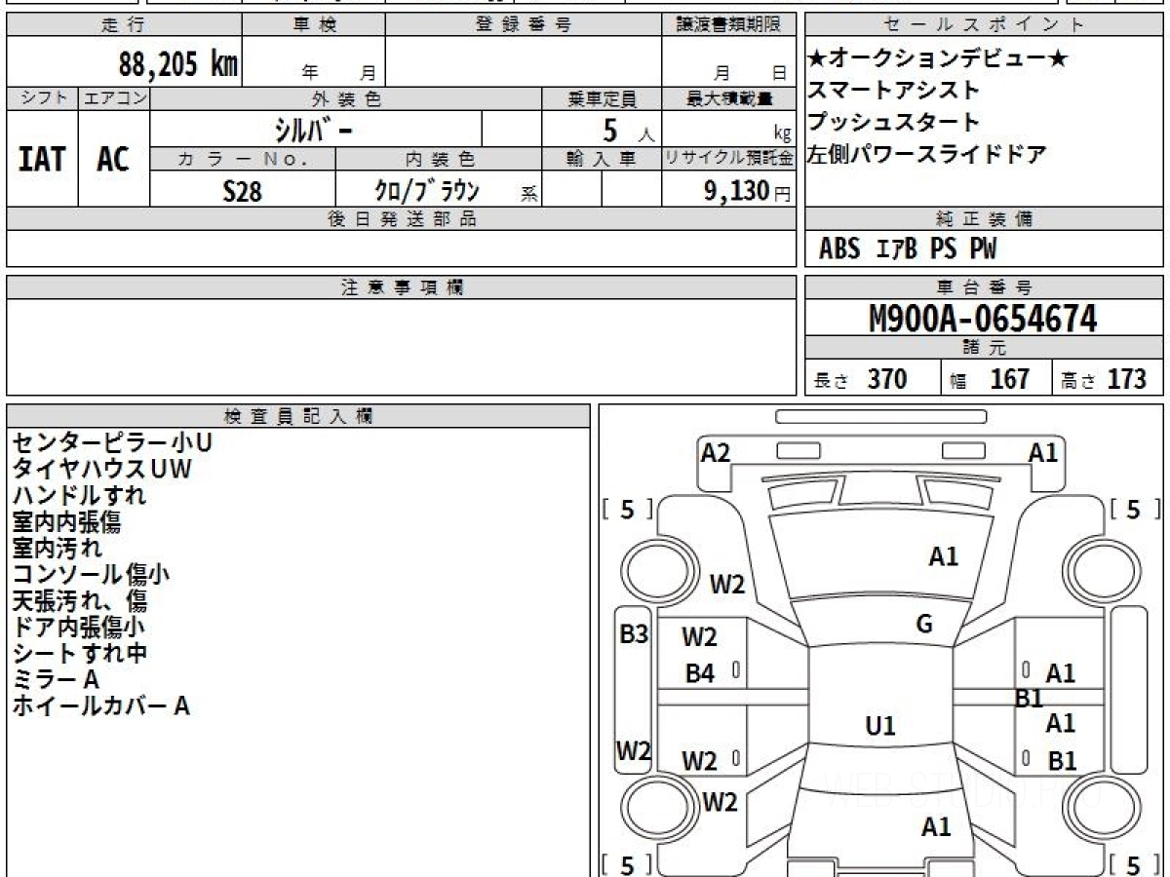Select the 外装色 header
The image size is (1170, 877).
point(346,98)
